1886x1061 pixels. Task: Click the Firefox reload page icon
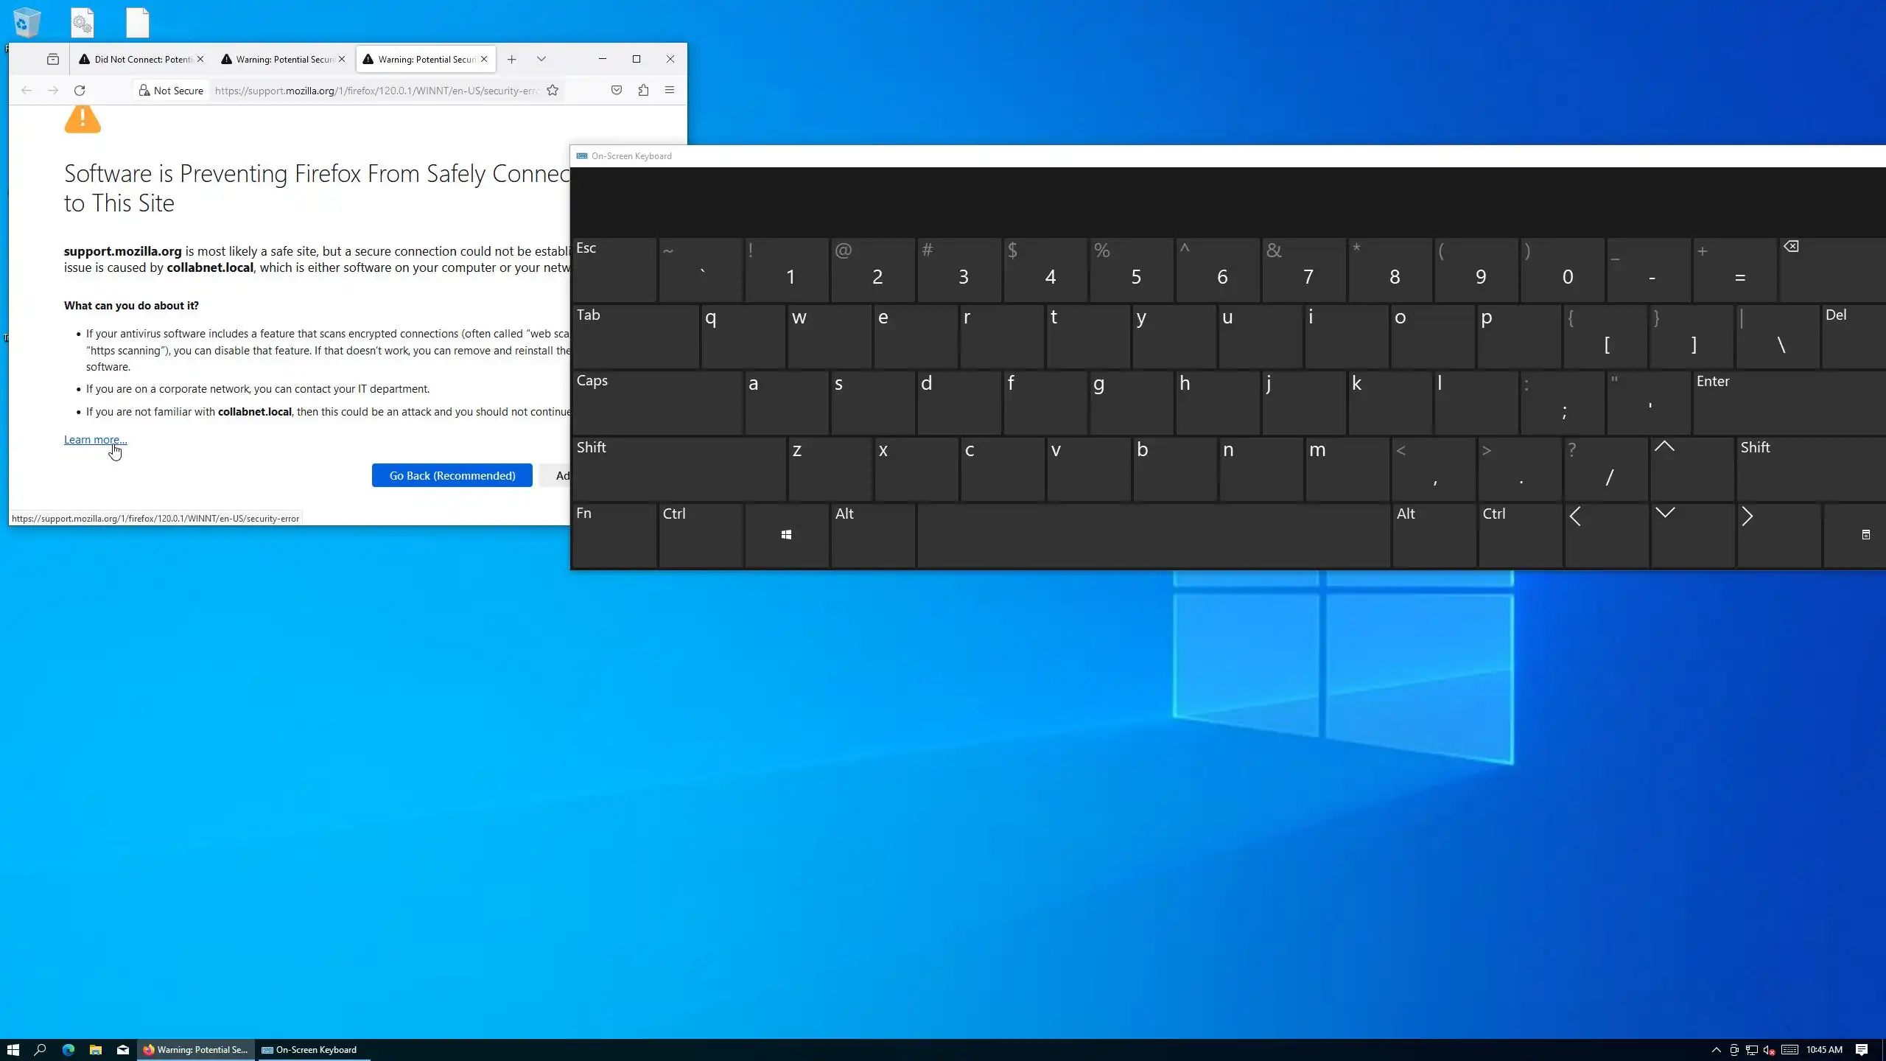coord(80,91)
